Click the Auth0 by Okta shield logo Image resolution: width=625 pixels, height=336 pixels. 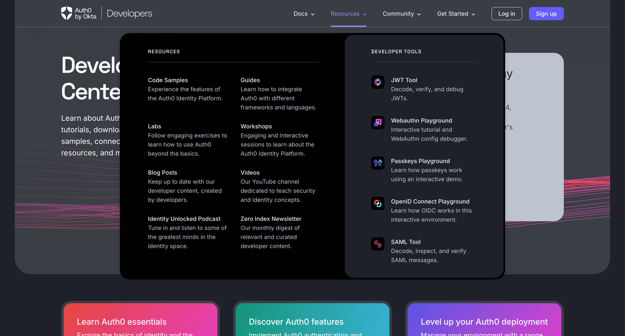click(x=67, y=13)
